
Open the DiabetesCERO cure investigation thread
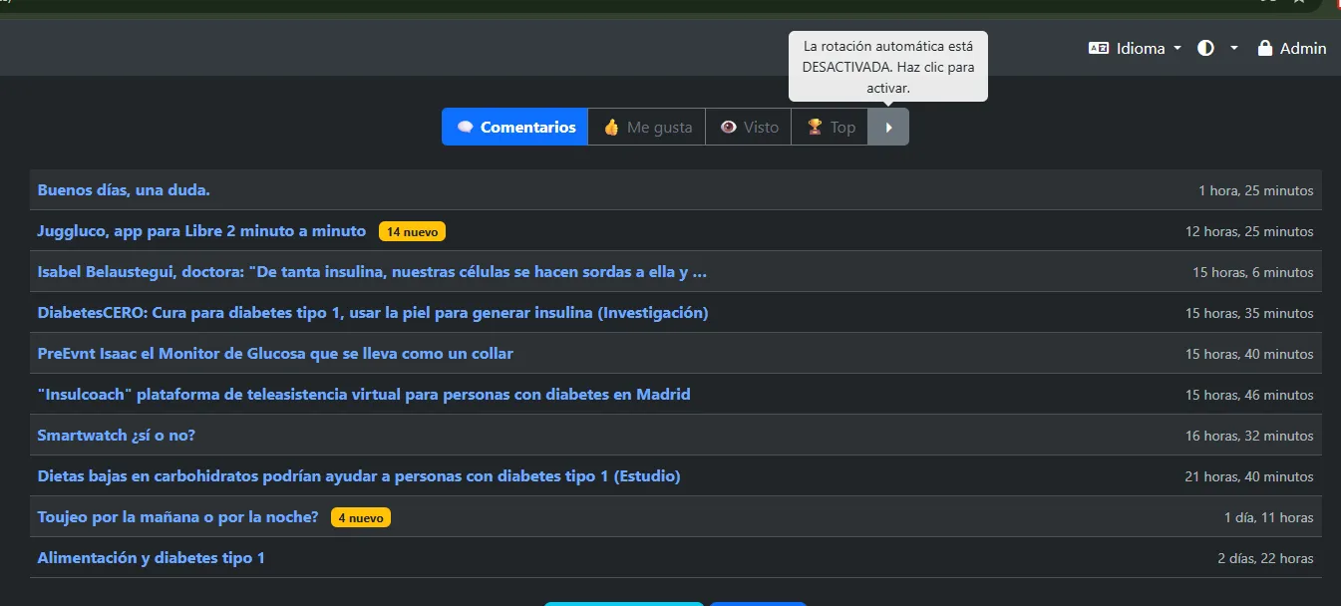tap(372, 312)
